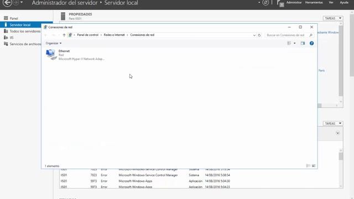Click the events list vertical scrollbar
This screenshot has width=354, height=199.
341,168
